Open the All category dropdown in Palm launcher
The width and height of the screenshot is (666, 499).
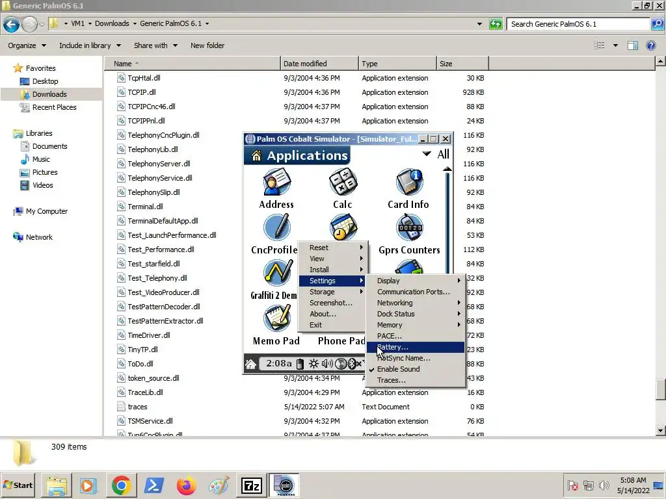(x=436, y=154)
